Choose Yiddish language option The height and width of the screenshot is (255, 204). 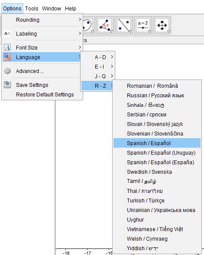(157, 248)
